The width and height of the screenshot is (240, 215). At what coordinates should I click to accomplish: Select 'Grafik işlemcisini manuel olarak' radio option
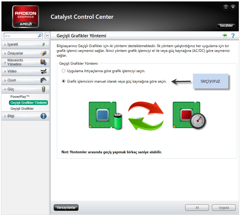pyautogui.click(x=64, y=81)
